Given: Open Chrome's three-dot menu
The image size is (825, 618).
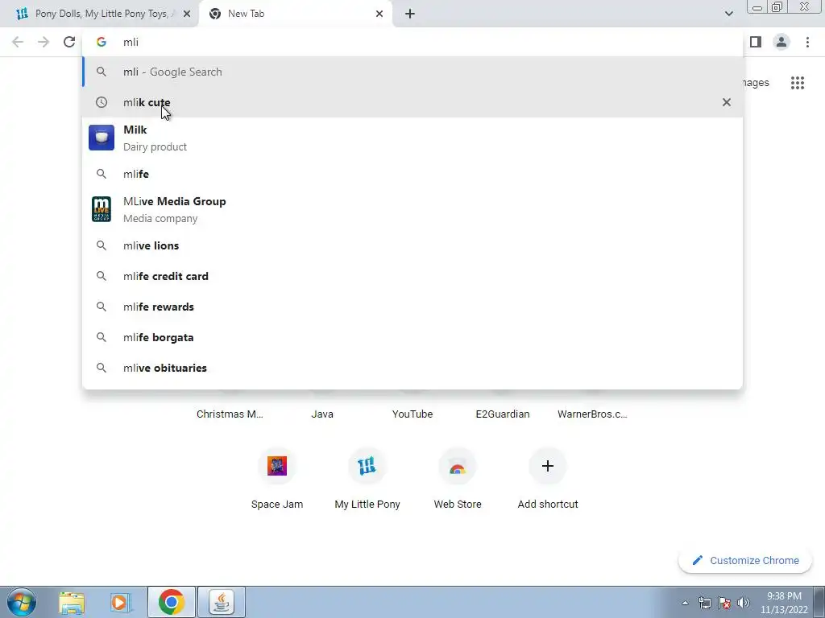Looking at the screenshot, I should tap(807, 42).
